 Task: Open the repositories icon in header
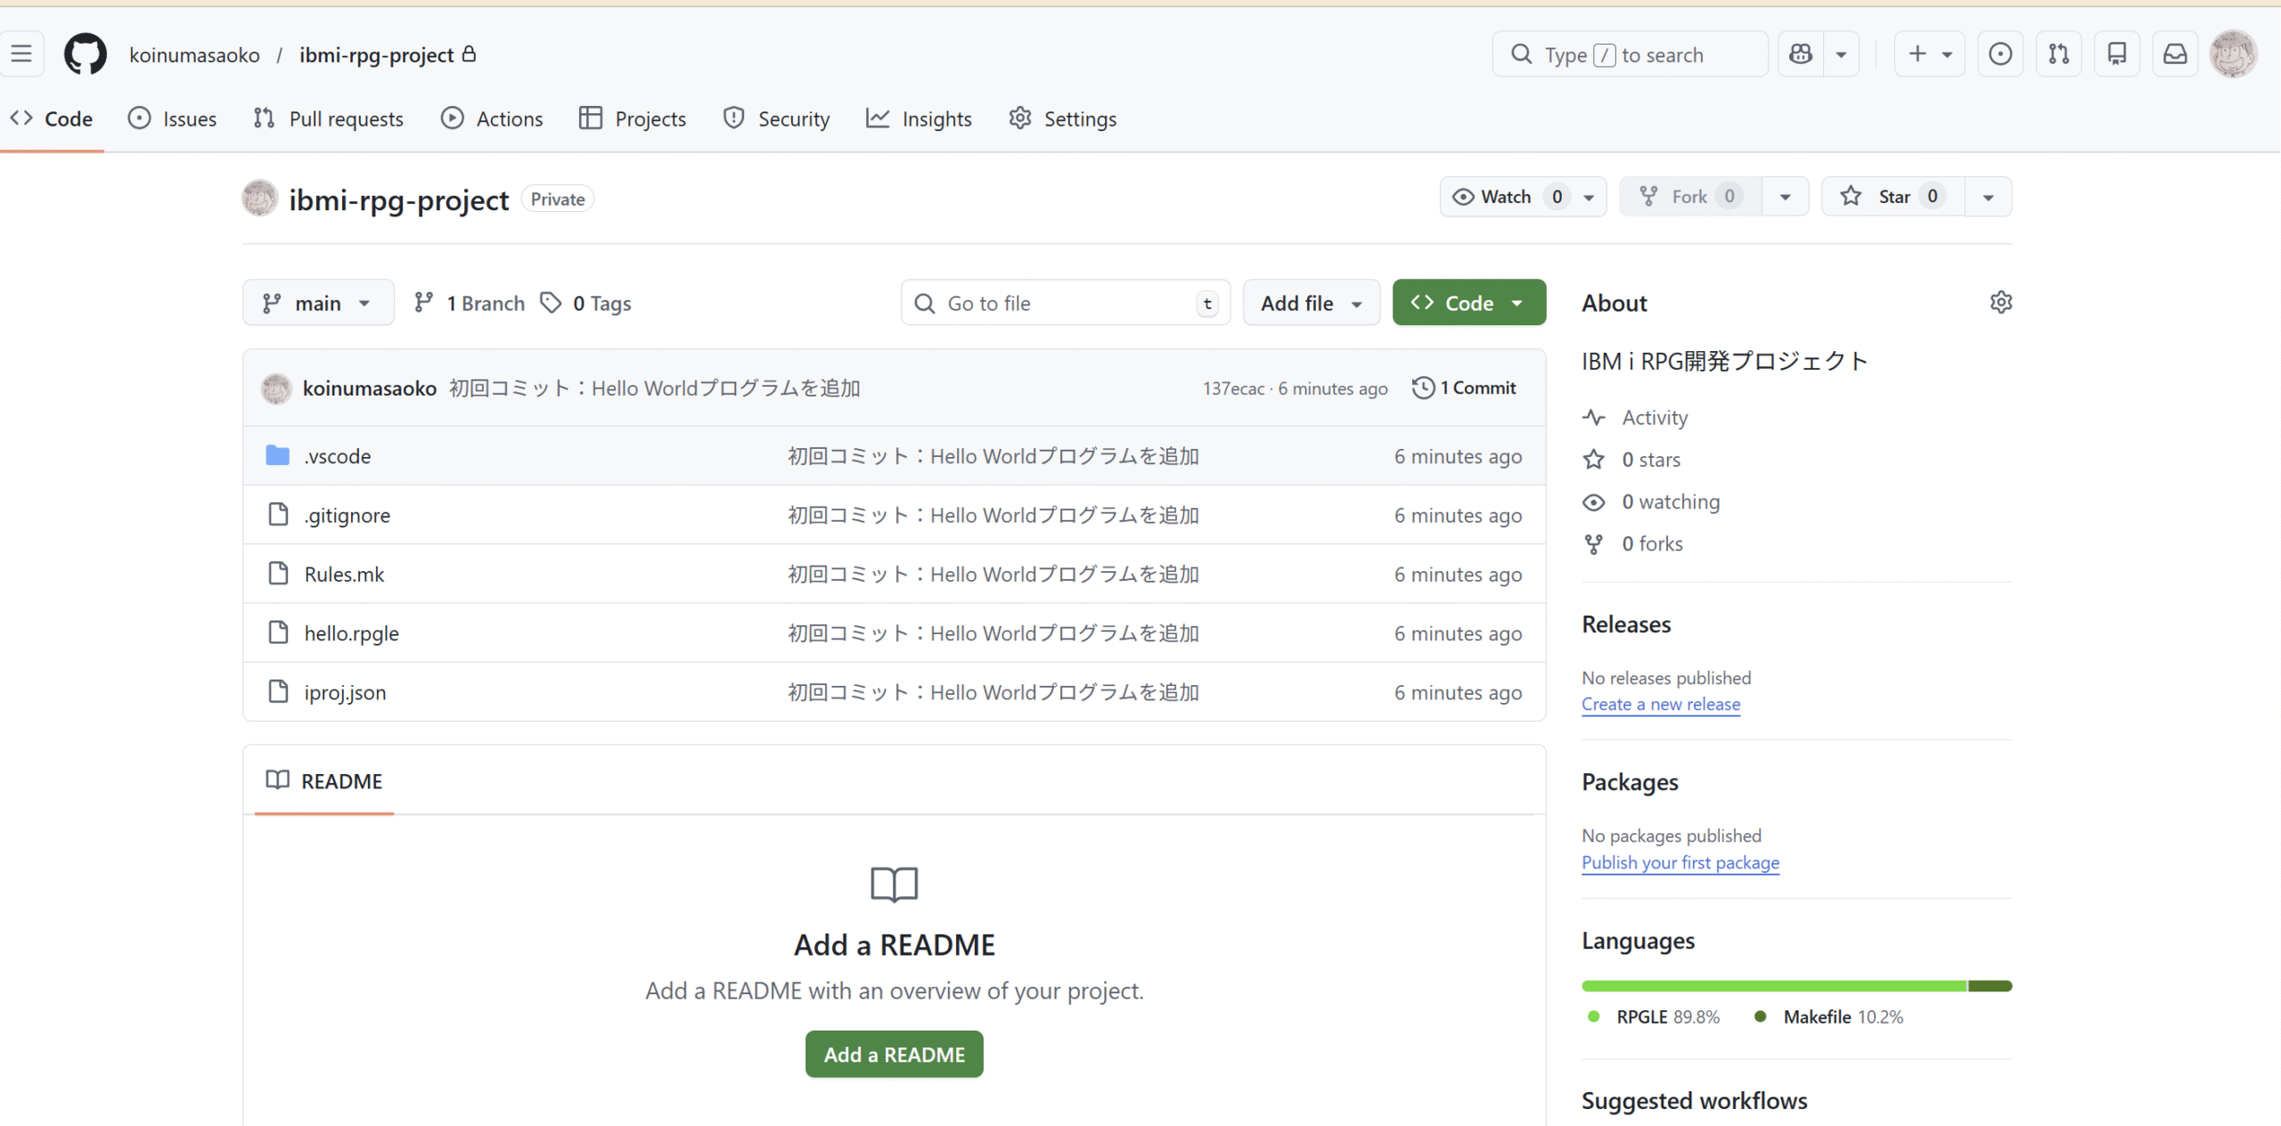2117,54
